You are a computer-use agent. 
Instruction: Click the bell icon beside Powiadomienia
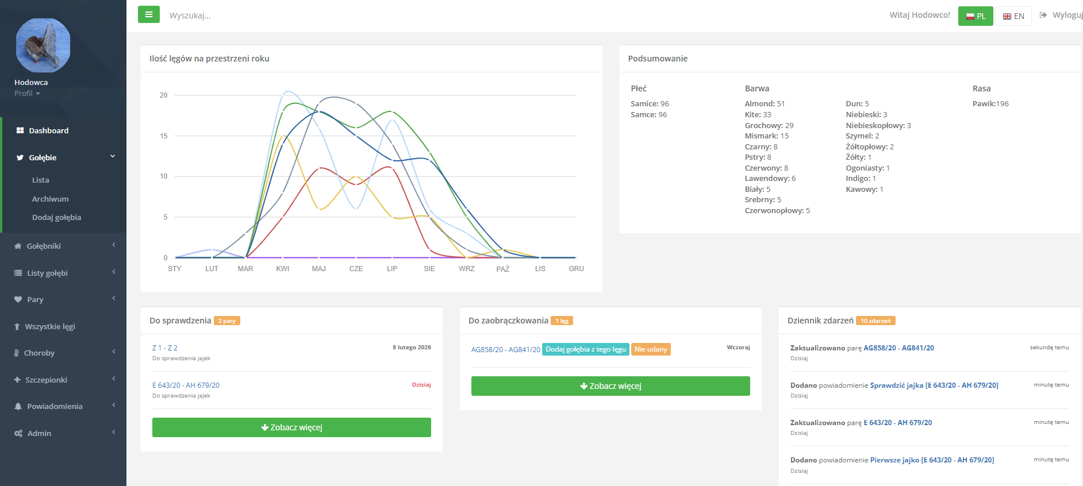coord(18,406)
